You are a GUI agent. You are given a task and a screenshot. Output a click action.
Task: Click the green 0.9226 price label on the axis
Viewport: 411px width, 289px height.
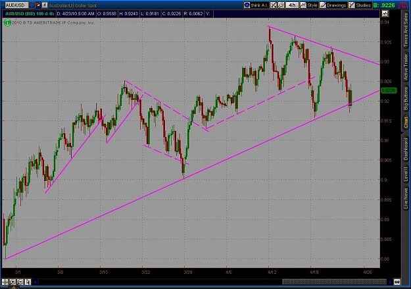[389, 91]
